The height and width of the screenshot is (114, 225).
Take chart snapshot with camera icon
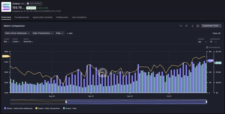(x=198, y=26)
